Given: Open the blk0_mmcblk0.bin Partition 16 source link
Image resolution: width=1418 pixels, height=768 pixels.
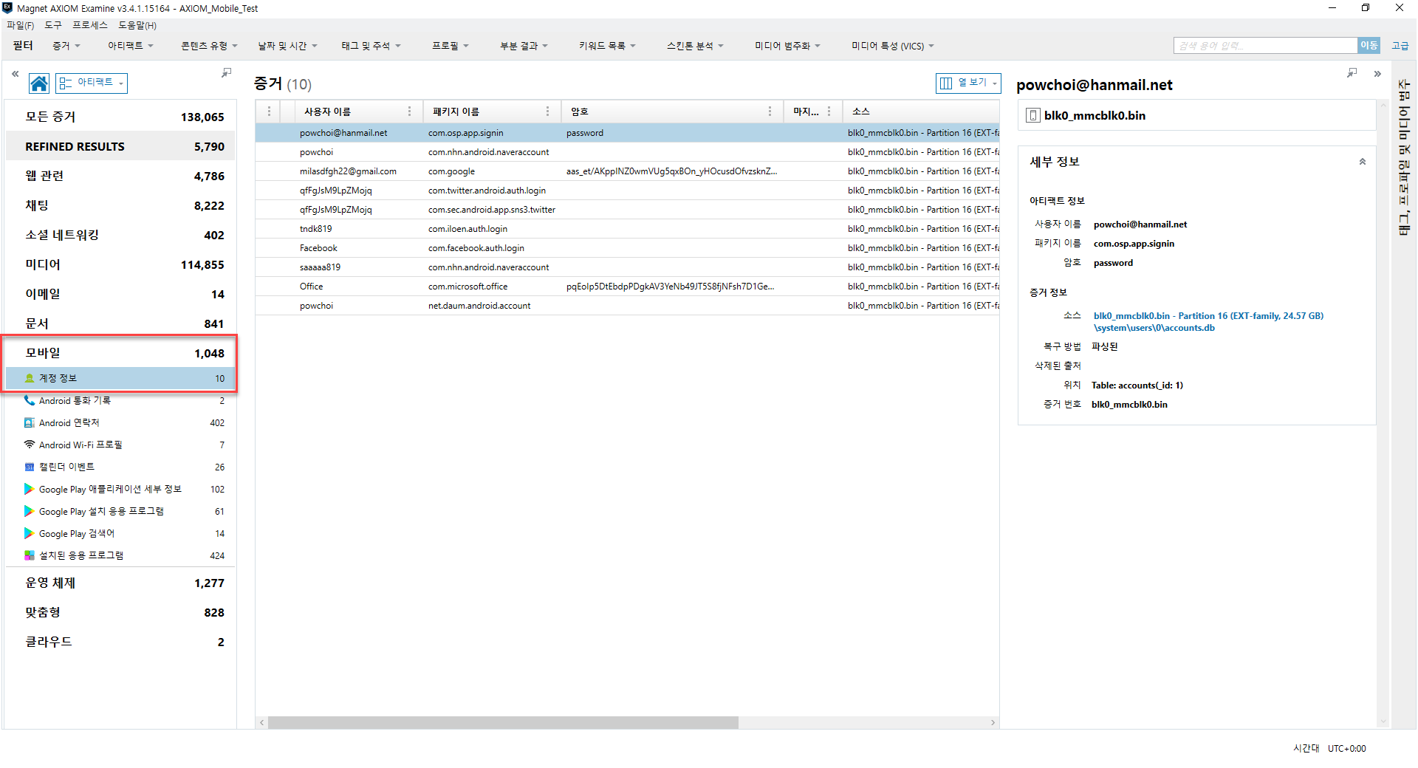Looking at the screenshot, I should pos(1208,321).
